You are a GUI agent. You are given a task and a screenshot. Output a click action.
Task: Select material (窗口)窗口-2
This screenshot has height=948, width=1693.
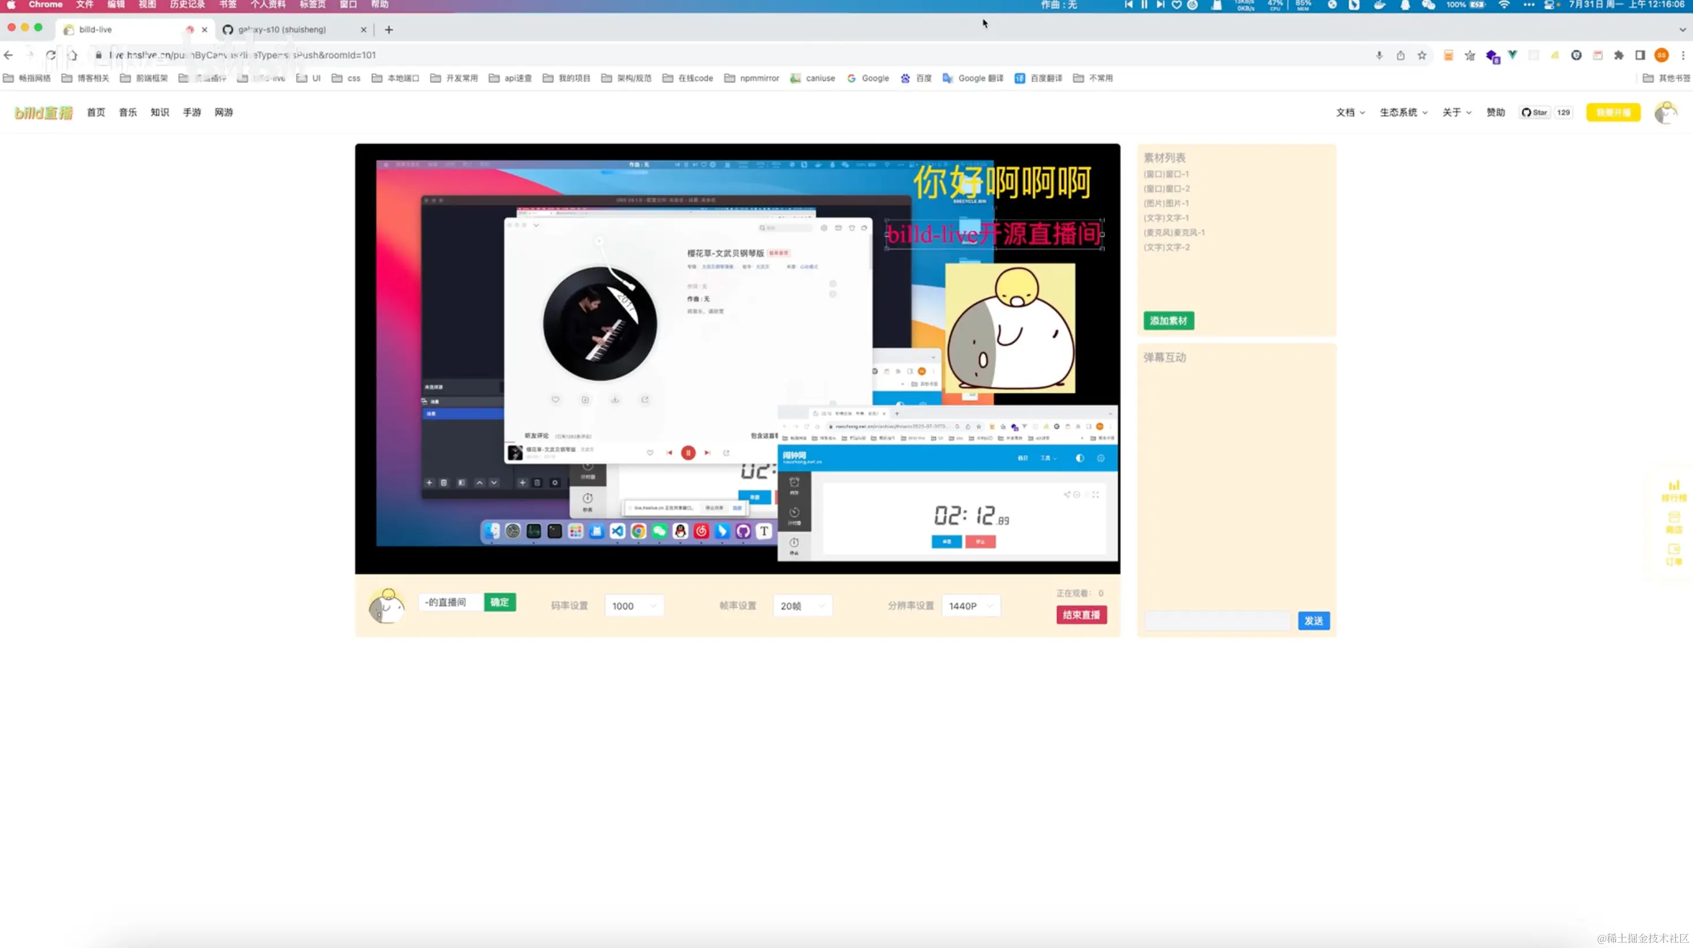coord(1166,189)
